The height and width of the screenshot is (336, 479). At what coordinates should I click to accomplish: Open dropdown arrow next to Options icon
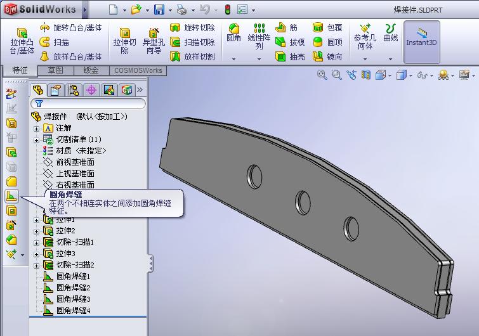pyautogui.click(x=254, y=10)
